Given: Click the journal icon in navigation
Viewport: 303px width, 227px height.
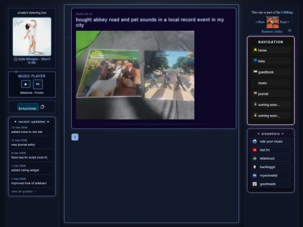Looking at the screenshot, I should click(255, 94).
